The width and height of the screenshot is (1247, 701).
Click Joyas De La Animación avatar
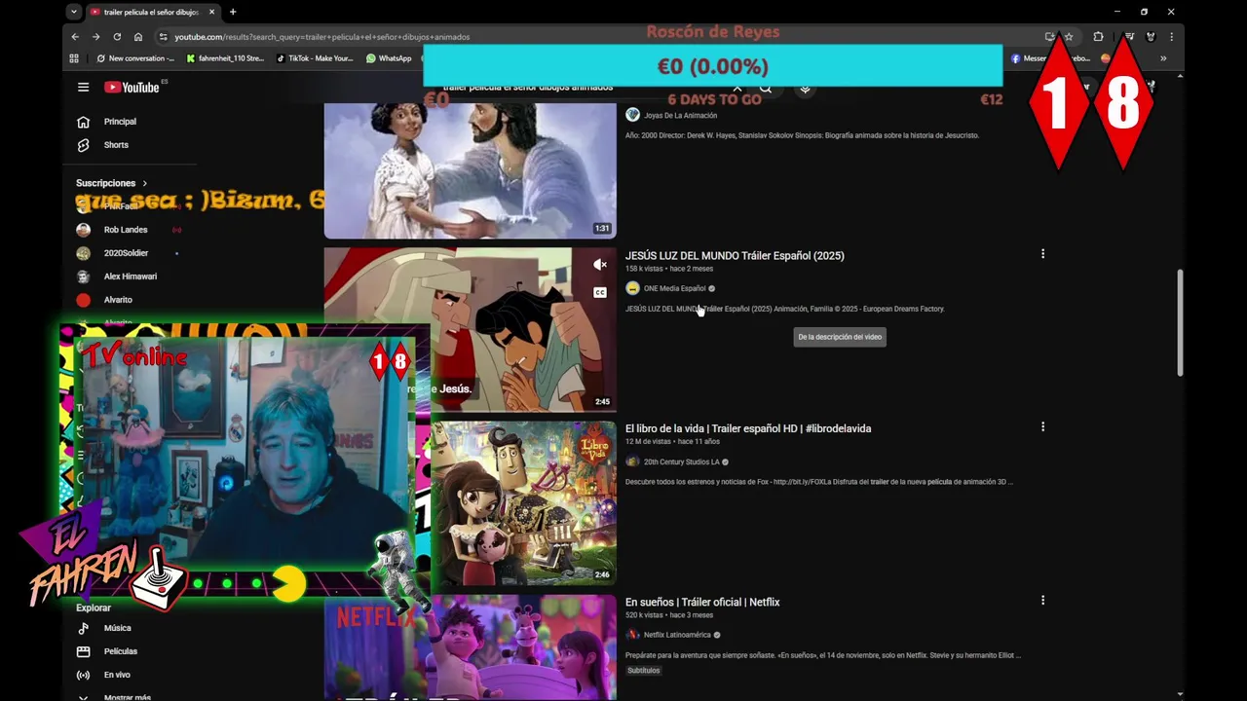coord(632,115)
